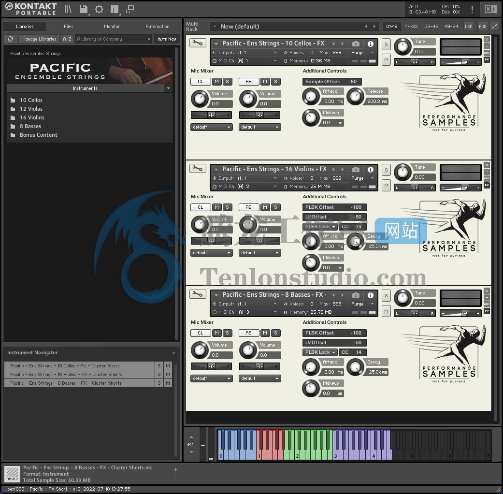Screen dimensions: 503x494
Task: Open instrument name dropdown arrow for 8 Basses
Action: pos(216,295)
